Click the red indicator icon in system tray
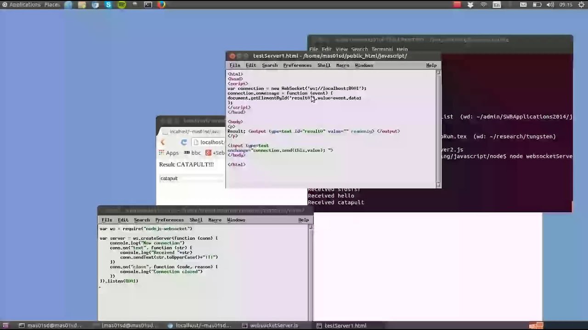588x330 pixels. (x=457, y=5)
